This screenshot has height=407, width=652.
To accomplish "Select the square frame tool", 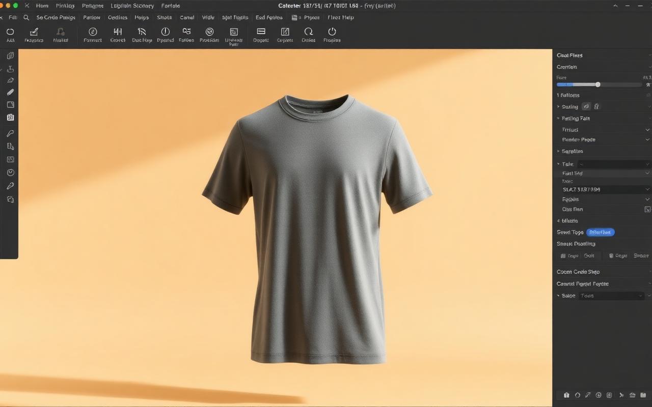I will tap(10, 105).
